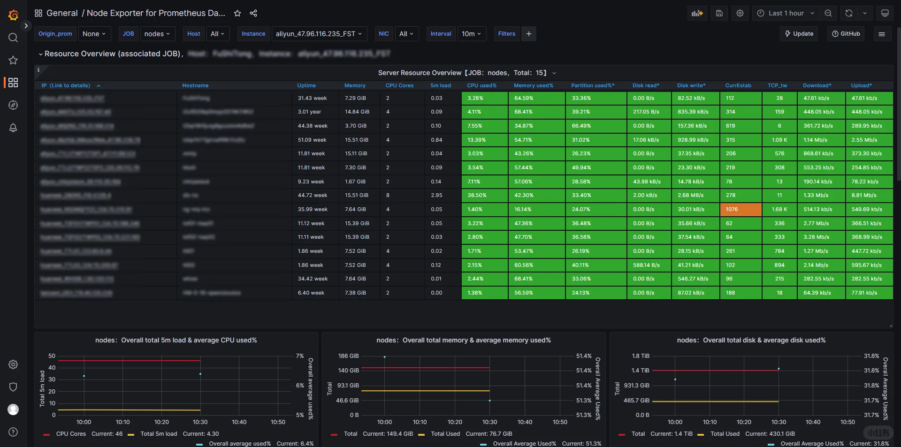Click the Grafana logo home icon
The width and height of the screenshot is (901, 447).
point(13,15)
